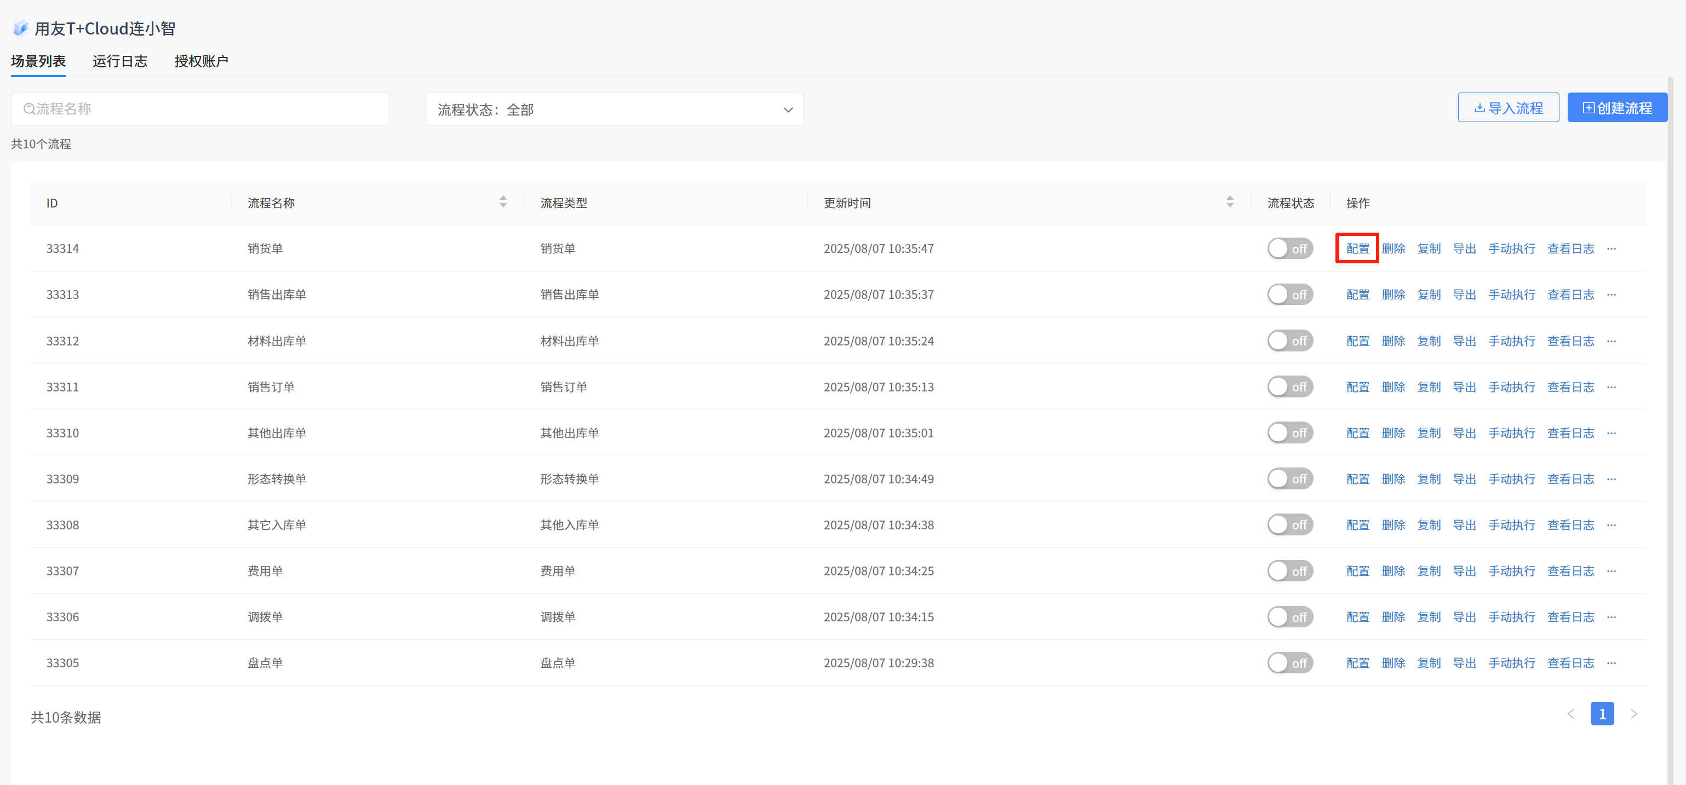Sort by 流程名称 column arrows
Screen dimensions: 1686x785
click(503, 201)
